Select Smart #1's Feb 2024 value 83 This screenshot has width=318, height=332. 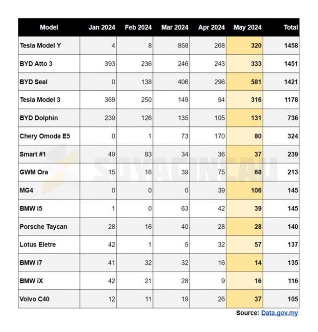148,154
